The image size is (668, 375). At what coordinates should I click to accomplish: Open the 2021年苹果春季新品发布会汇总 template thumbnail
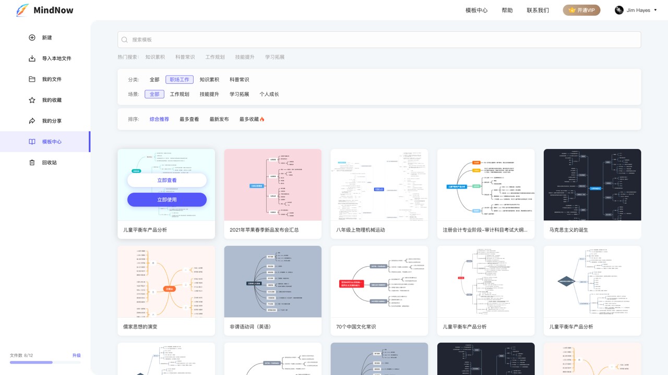pos(273,185)
